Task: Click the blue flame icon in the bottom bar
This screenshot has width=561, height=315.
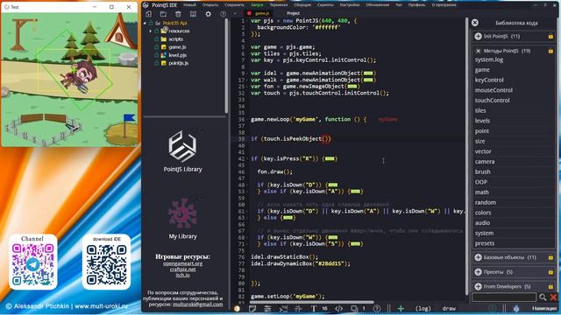Action: tap(516, 308)
